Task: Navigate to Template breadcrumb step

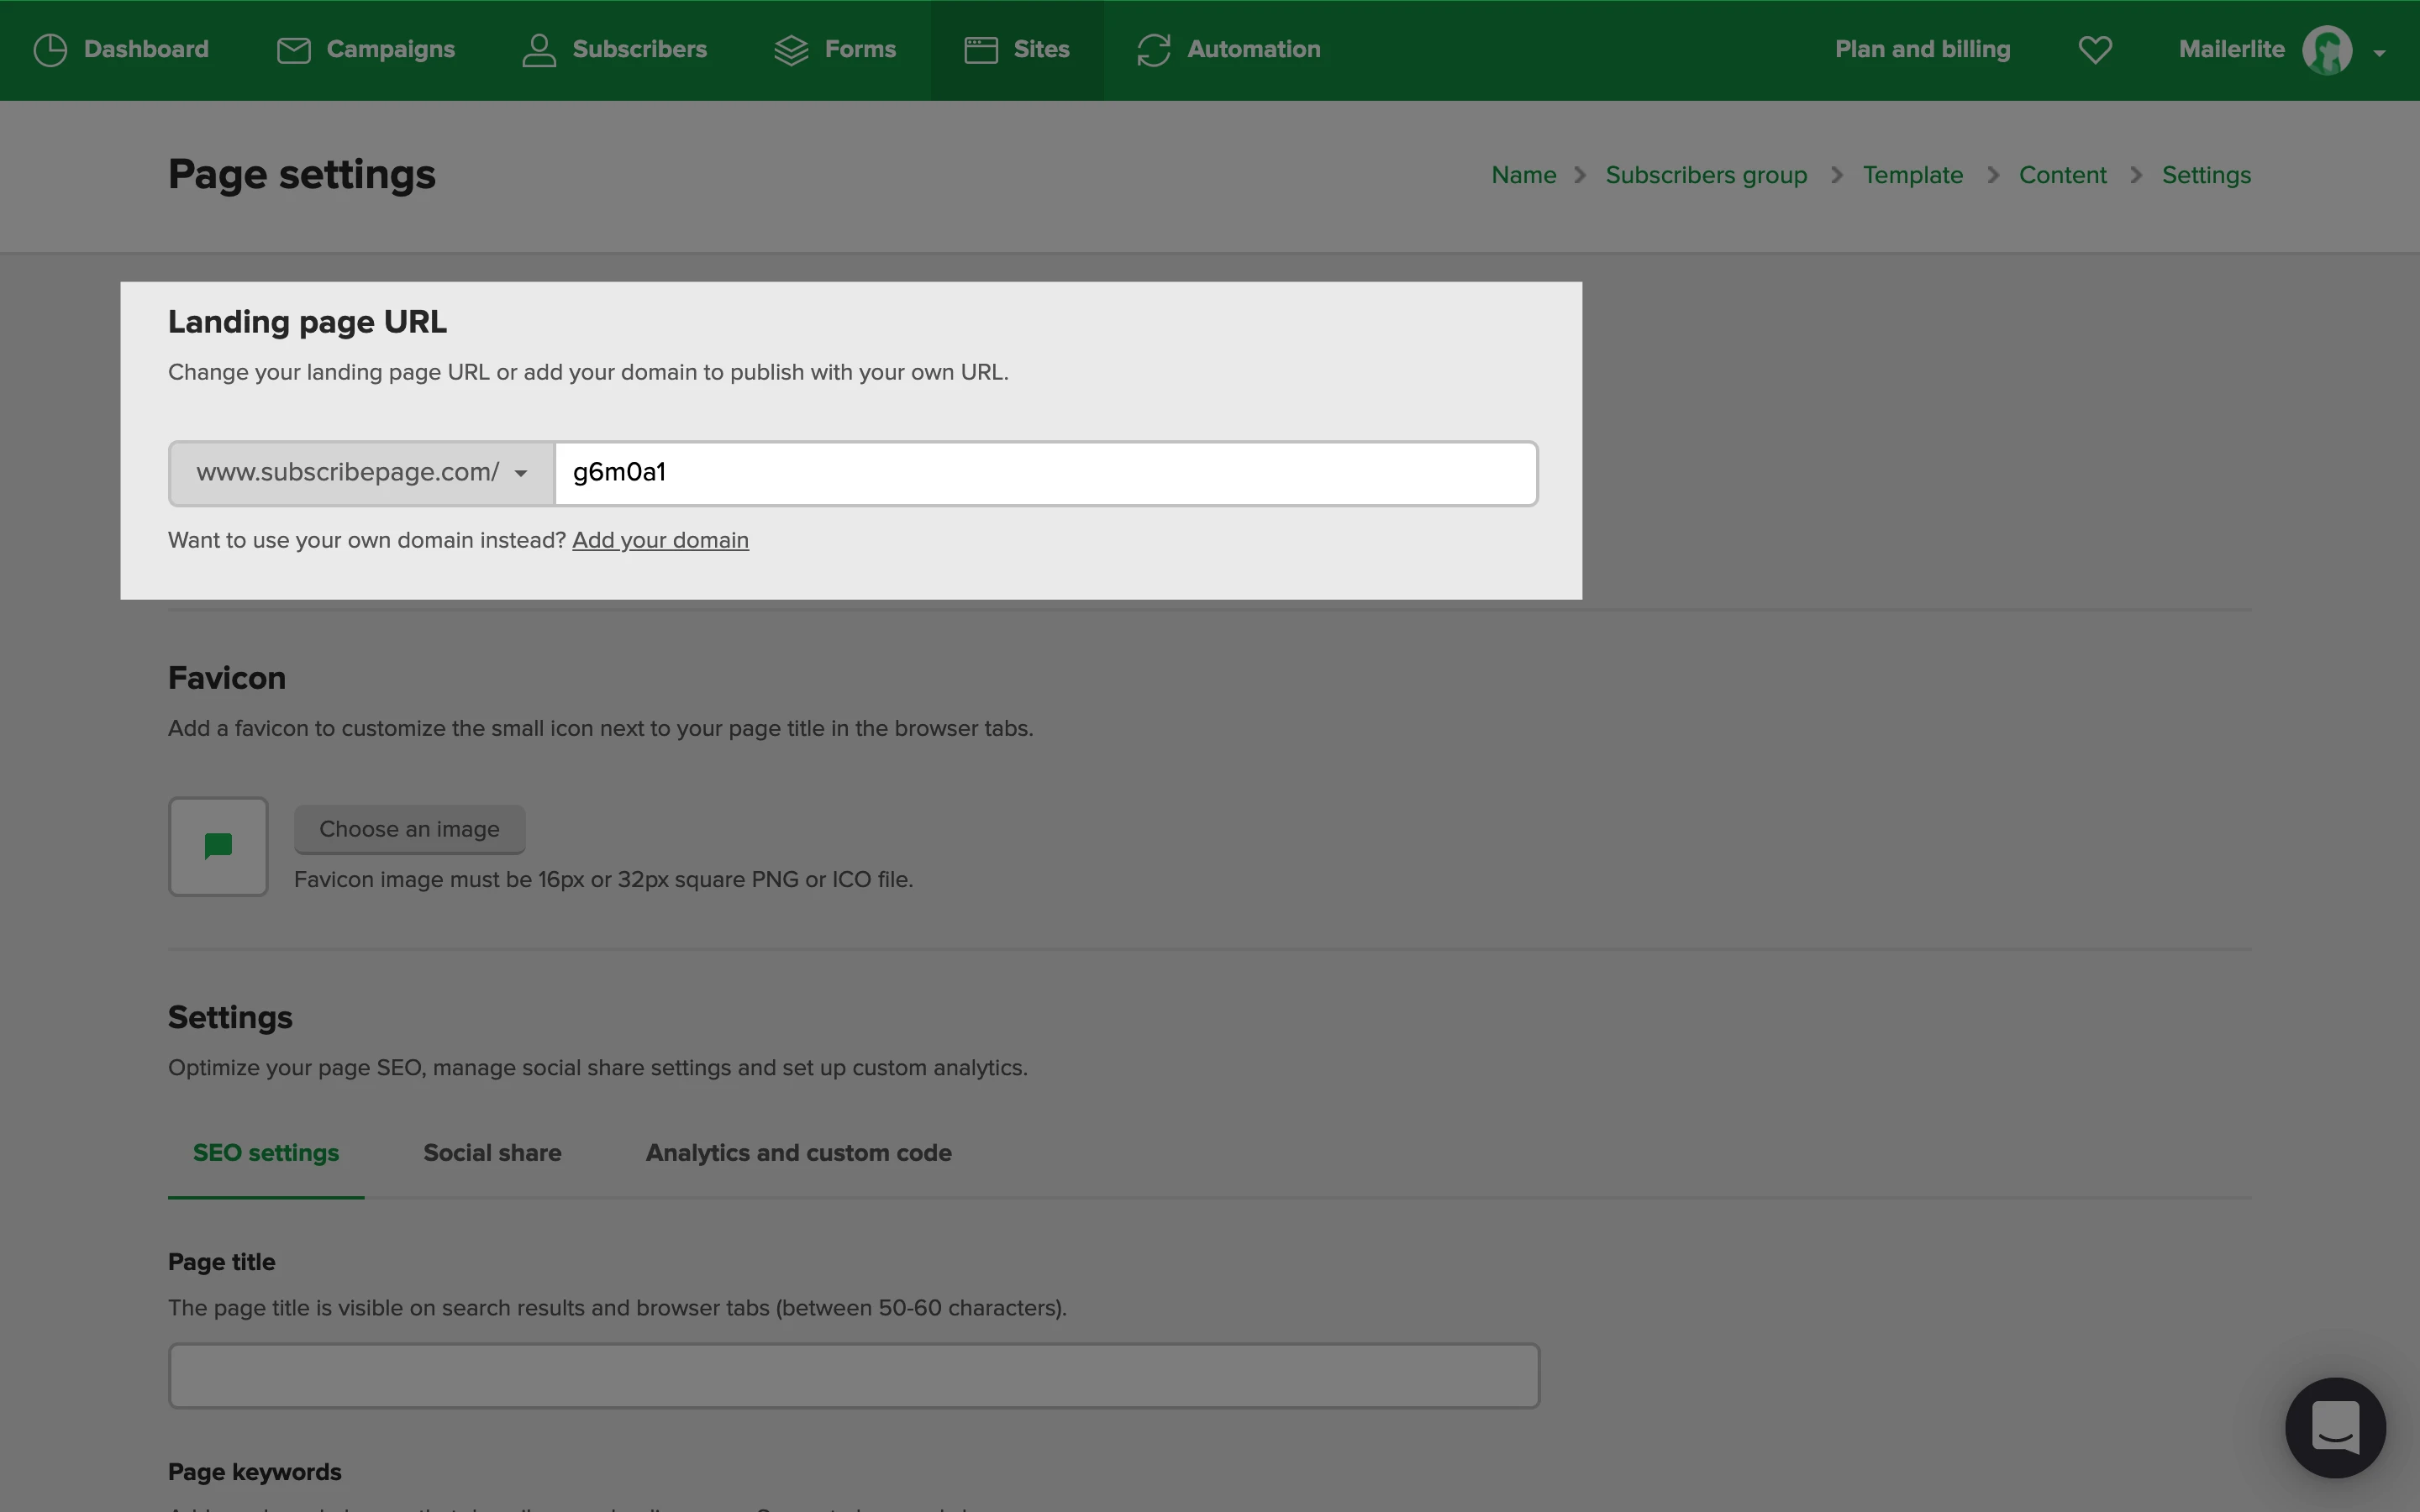Action: (1912, 175)
